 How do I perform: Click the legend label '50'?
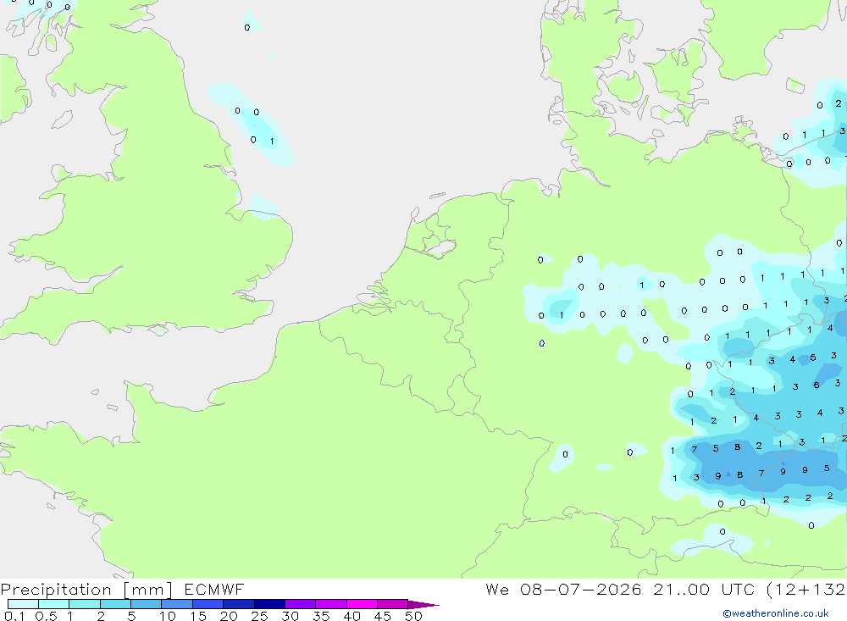(413, 616)
